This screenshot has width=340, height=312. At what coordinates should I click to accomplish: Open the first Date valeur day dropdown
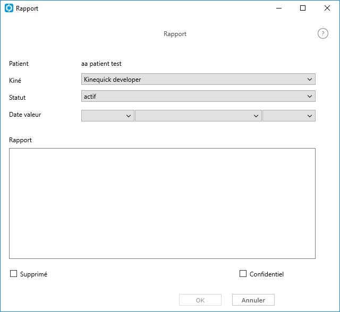point(107,116)
